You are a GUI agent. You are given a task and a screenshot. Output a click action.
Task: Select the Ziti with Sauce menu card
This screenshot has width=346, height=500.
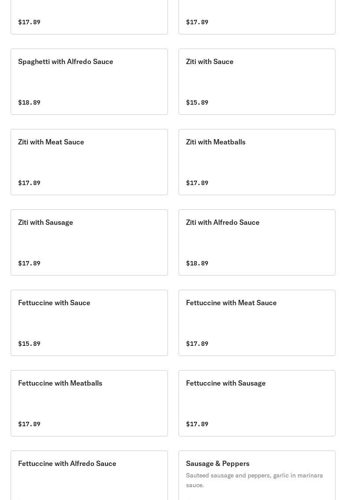[x=257, y=81]
